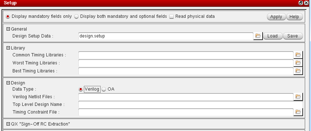Save the design setup data
311x131 pixels.
tap(292, 36)
